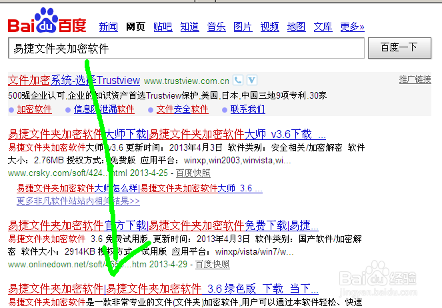Open the 新闻 search tab
The height and width of the screenshot is (308, 442).
coord(109,27)
